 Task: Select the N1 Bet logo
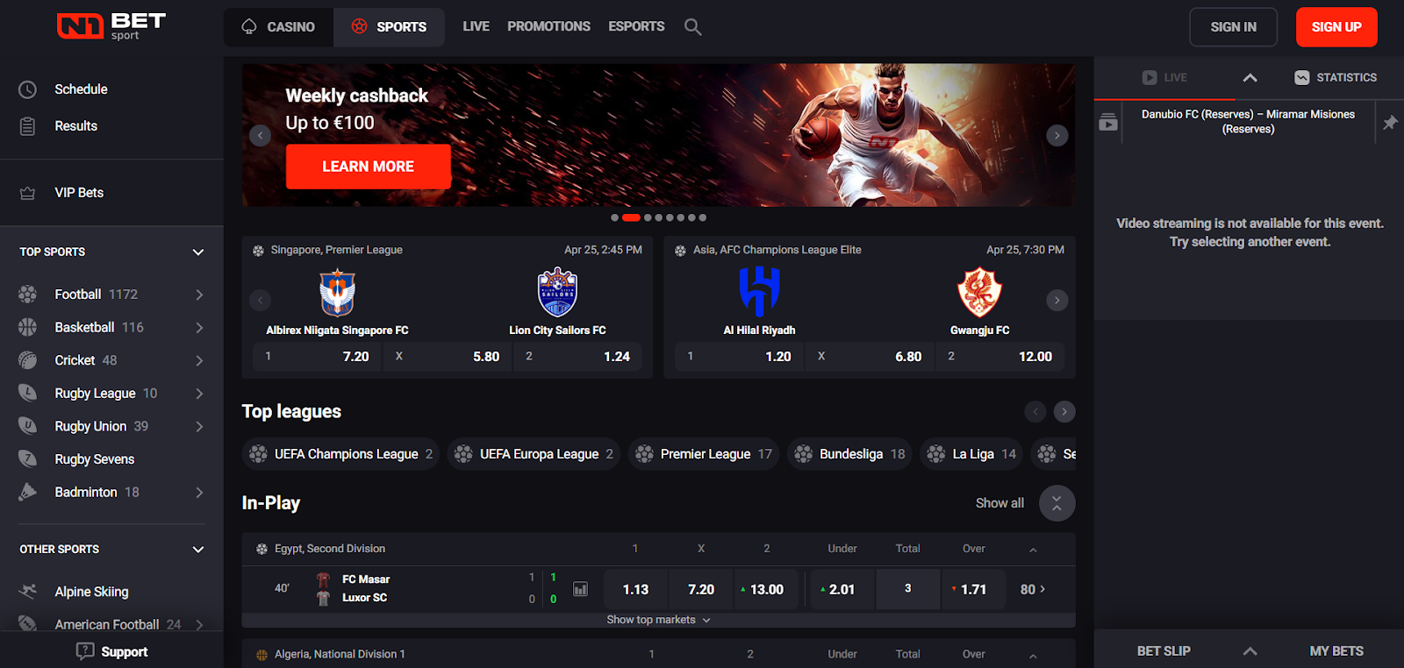click(x=111, y=26)
